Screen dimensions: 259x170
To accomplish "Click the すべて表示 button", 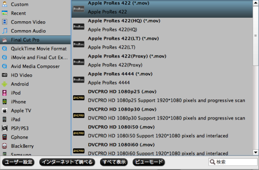I will [x=114, y=162].
